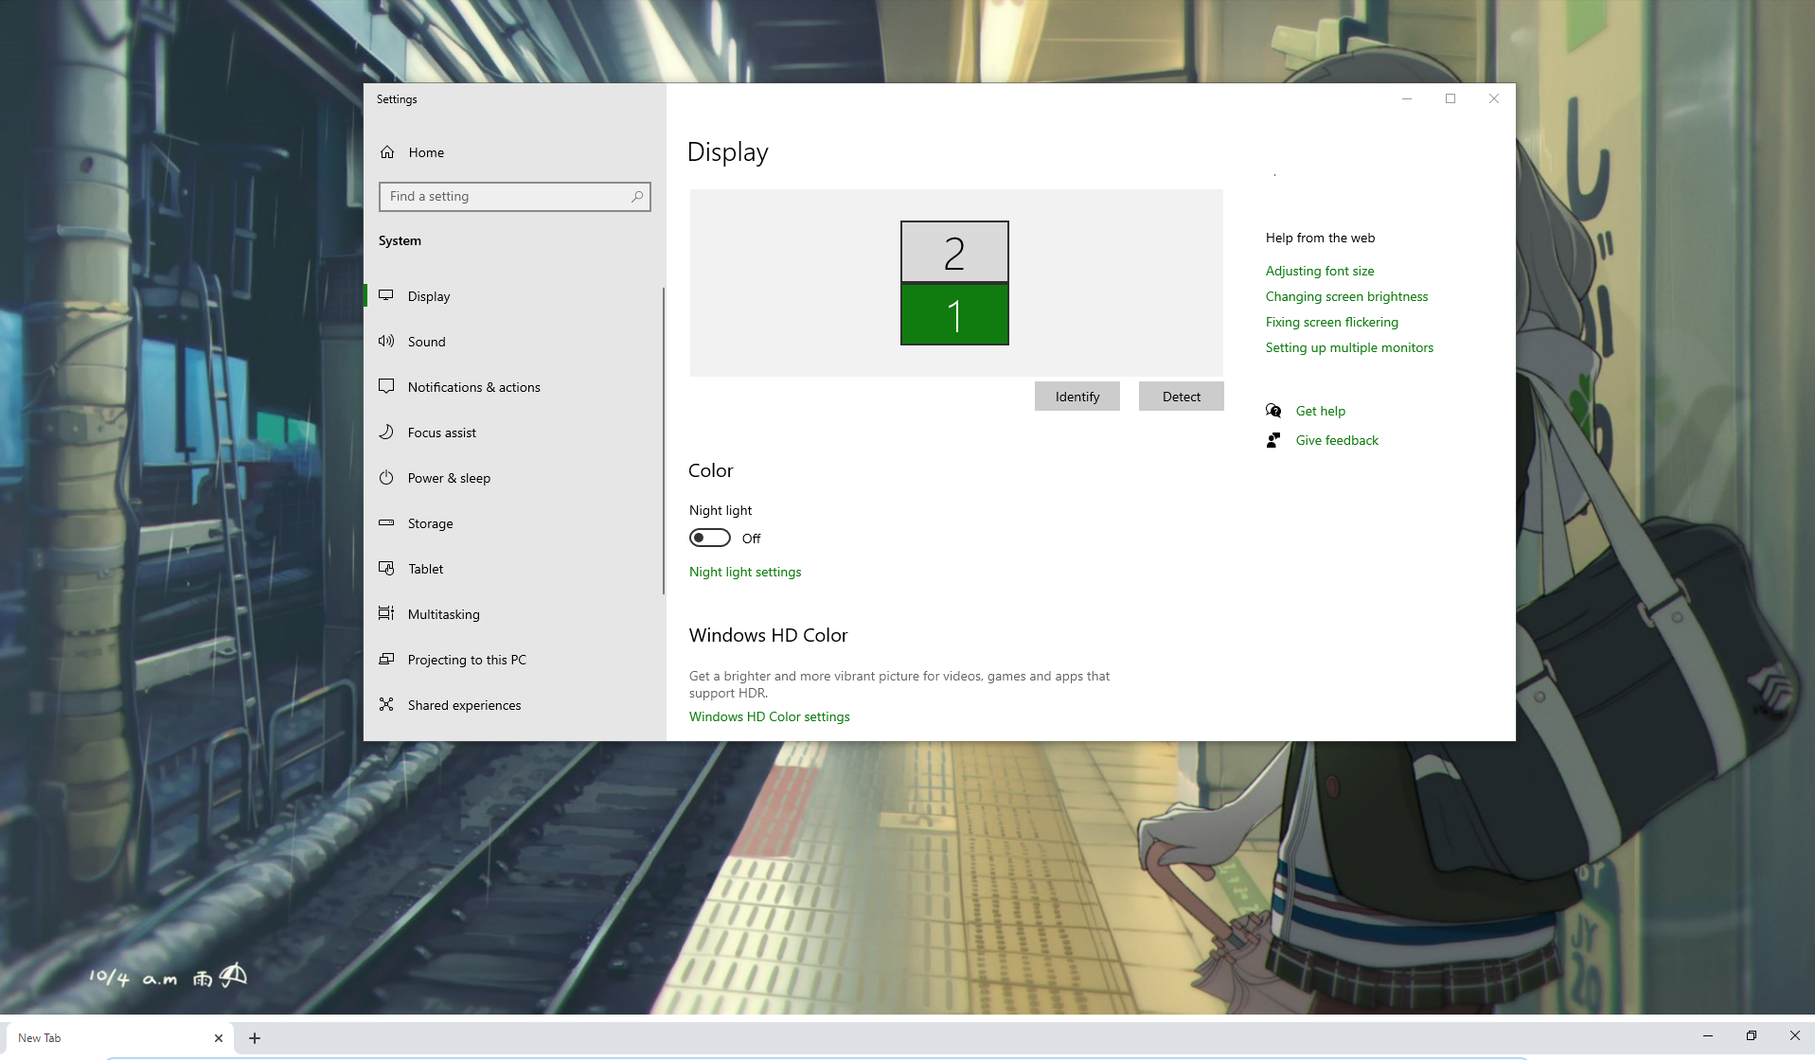Click the Give feedback link
This screenshot has width=1815, height=1060.
click(1337, 440)
